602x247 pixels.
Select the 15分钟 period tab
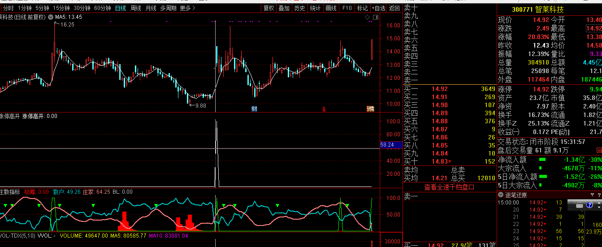coord(61,8)
